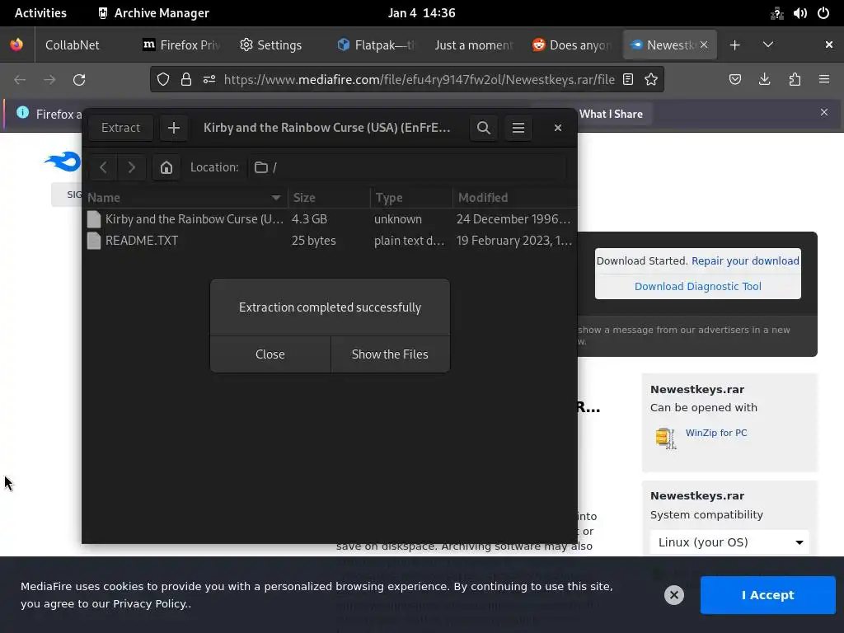Expand the list all tabs dropdown

[x=768, y=45]
